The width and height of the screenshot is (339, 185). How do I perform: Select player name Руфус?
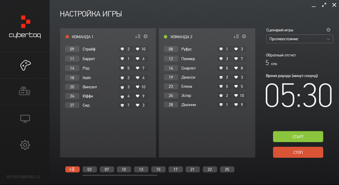click(186, 49)
